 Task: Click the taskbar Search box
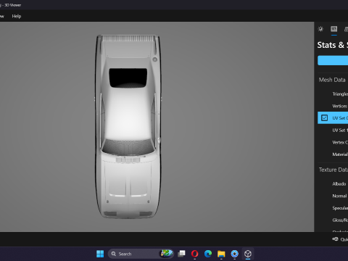(x=141, y=254)
